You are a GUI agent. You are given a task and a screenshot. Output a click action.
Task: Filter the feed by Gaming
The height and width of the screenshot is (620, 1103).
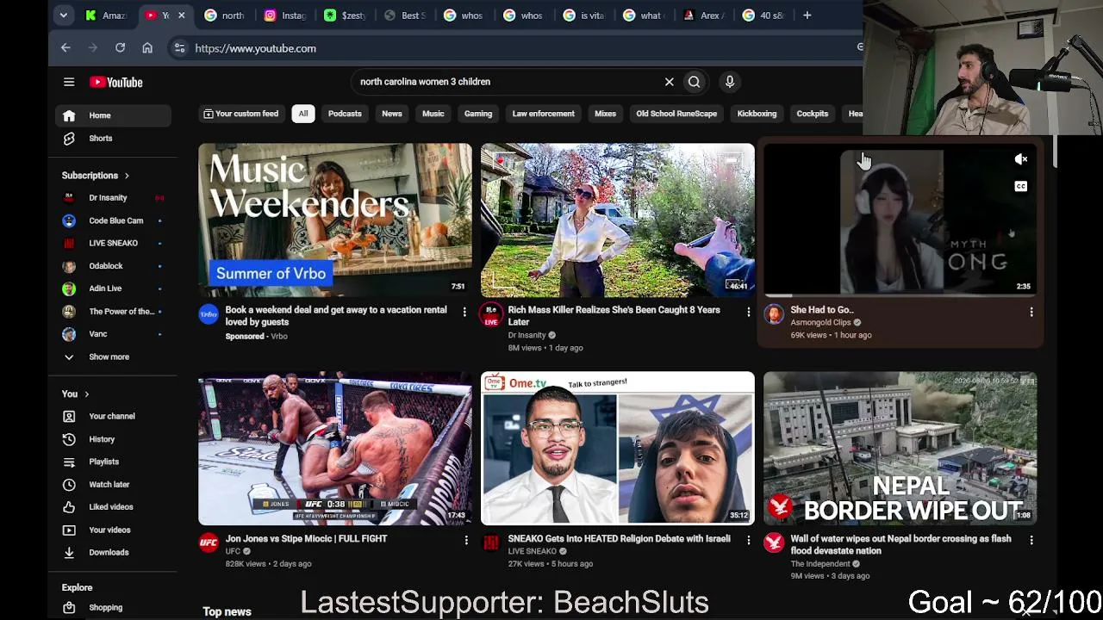478,114
